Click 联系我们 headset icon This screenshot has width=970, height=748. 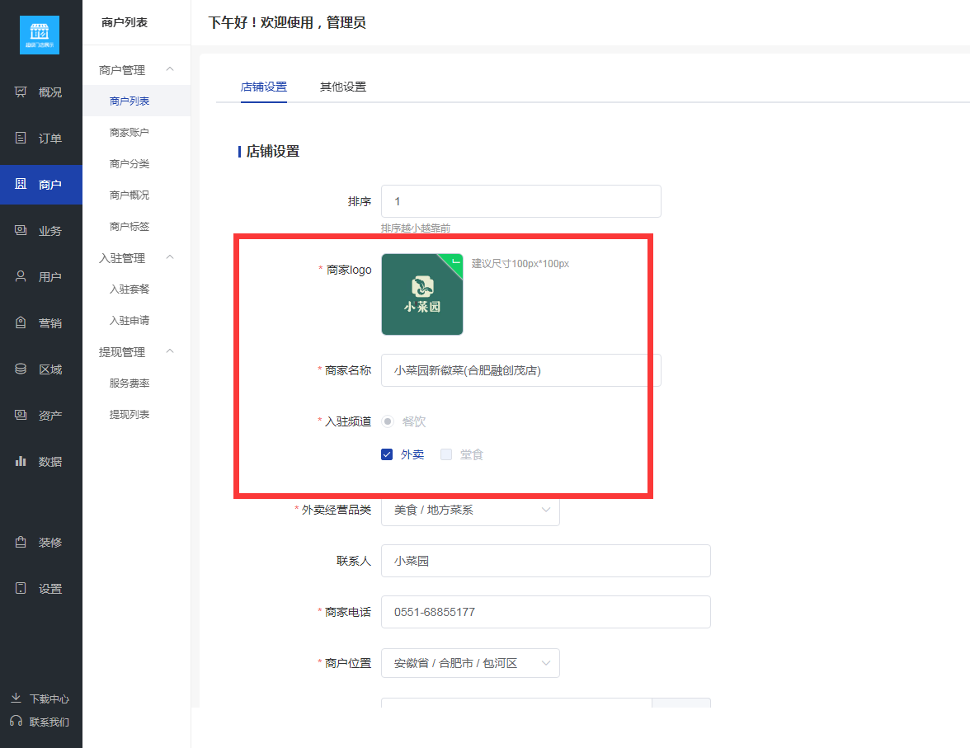(x=16, y=721)
